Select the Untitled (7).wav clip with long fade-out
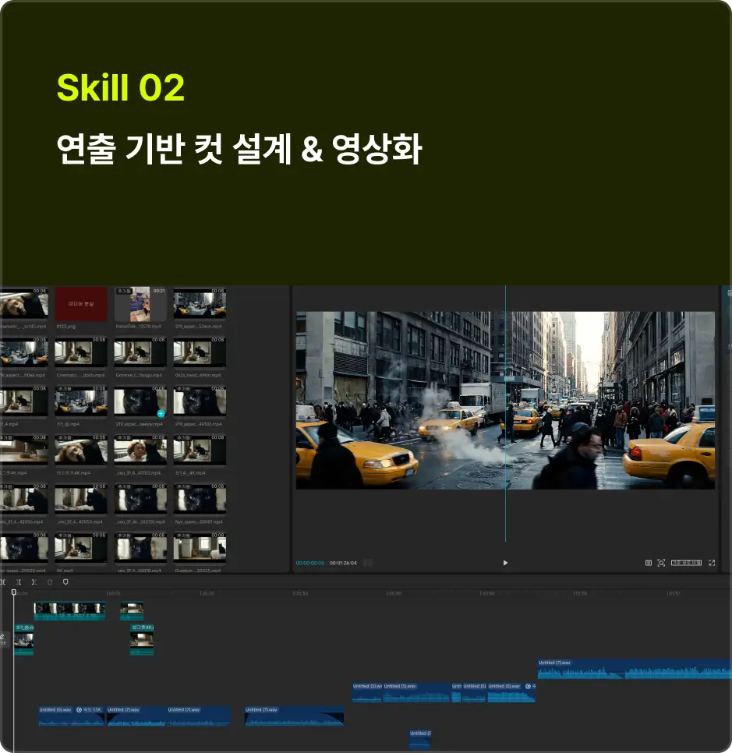The width and height of the screenshot is (732, 753). point(295,716)
